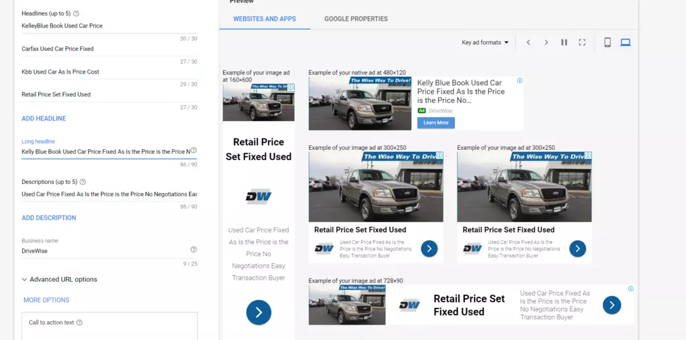Click 9 / 25 business name character counter
This screenshot has width=686, height=340.
click(x=190, y=264)
